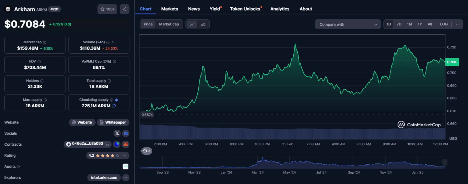
Task: Open Volume (24h) info icon
Action: point(108,42)
